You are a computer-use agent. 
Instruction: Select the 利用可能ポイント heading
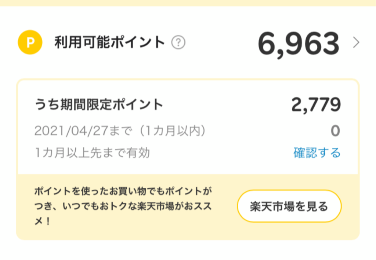pos(109,43)
